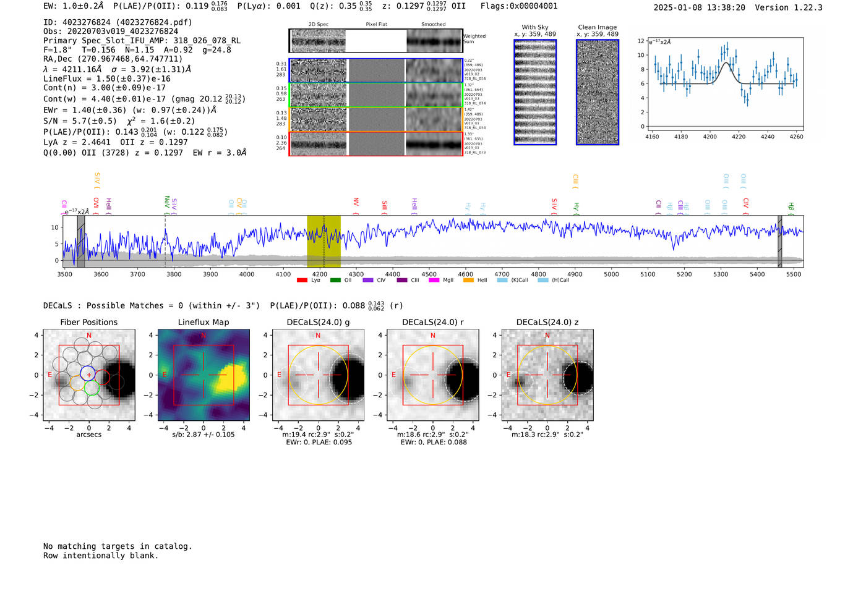Click the 'Primary Spec_Slot_IFU_AMP: 318_026_078_RL' line

(x=142, y=41)
